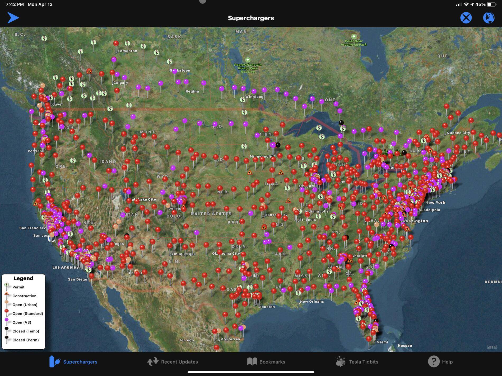The image size is (502, 376).
Task: Open the Tesla Tidbits tab
Action: 357,361
